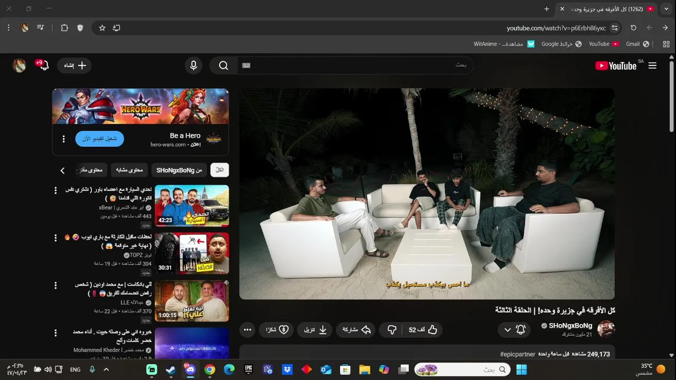Expand the subscription notification dropdown arrow
The width and height of the screenshot is (676, 380).
(x=508, y=330)
